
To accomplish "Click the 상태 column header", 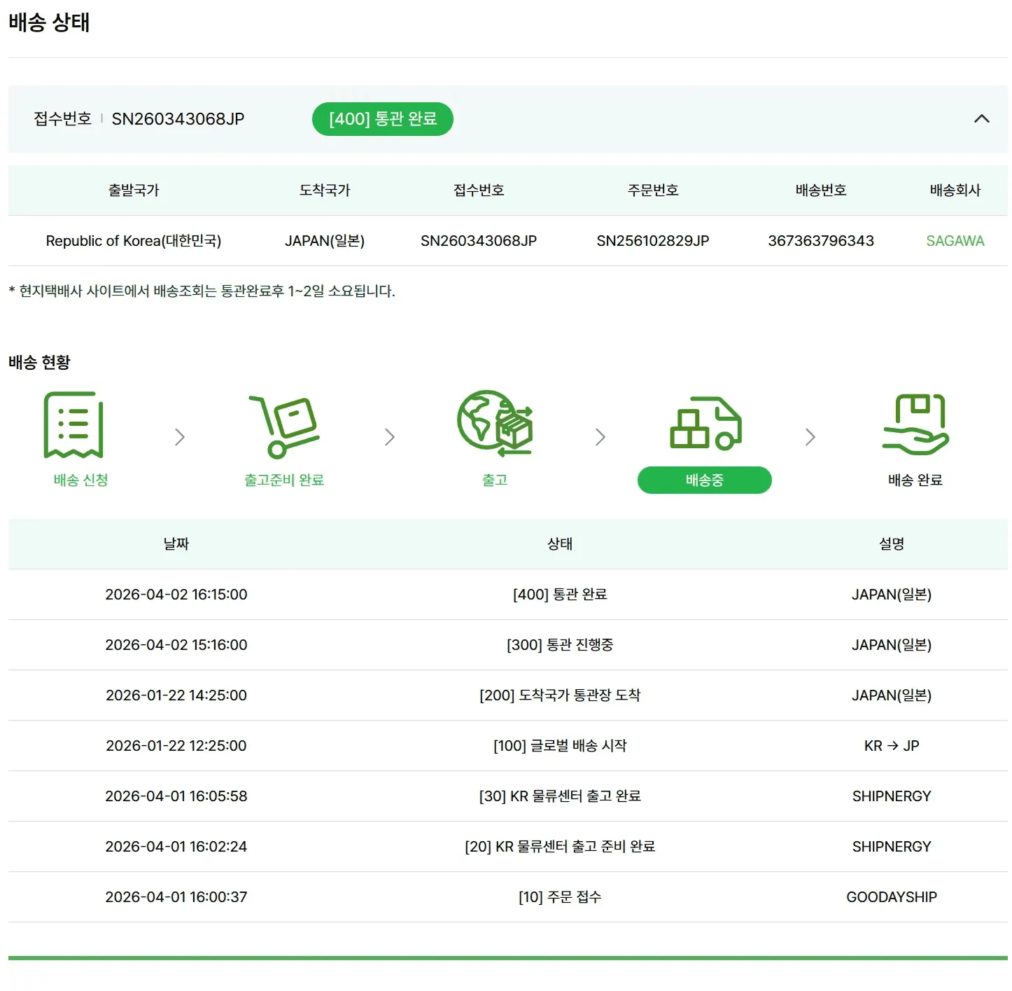I will coord(560,544).
